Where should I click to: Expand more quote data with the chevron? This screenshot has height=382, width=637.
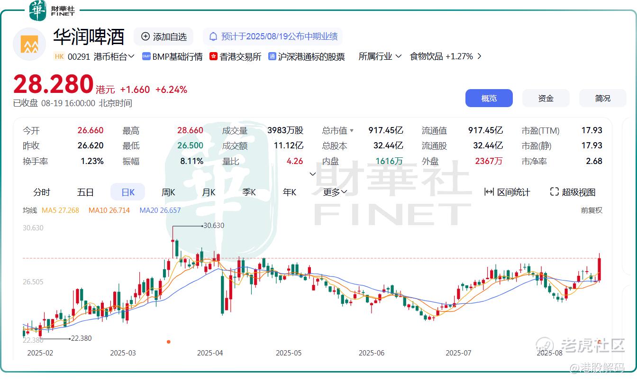tap(313, 174)
